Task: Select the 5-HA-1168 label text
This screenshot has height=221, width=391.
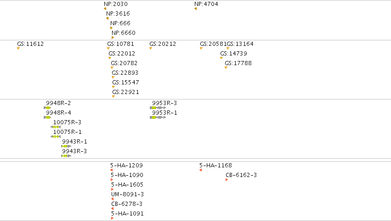Action: 215,166
